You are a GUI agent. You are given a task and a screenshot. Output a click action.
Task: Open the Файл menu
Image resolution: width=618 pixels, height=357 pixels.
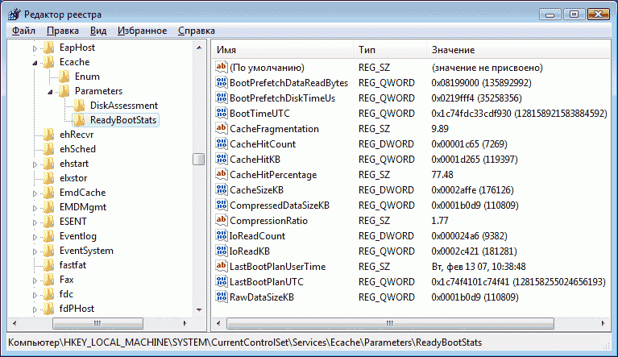point(23,31)
